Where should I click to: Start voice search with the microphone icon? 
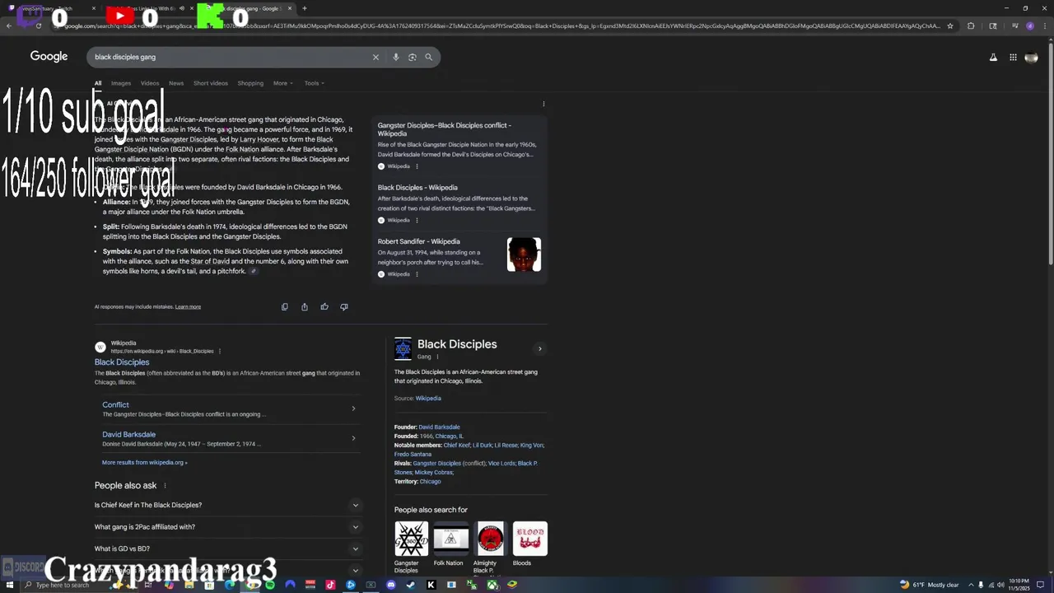[395, 57]
